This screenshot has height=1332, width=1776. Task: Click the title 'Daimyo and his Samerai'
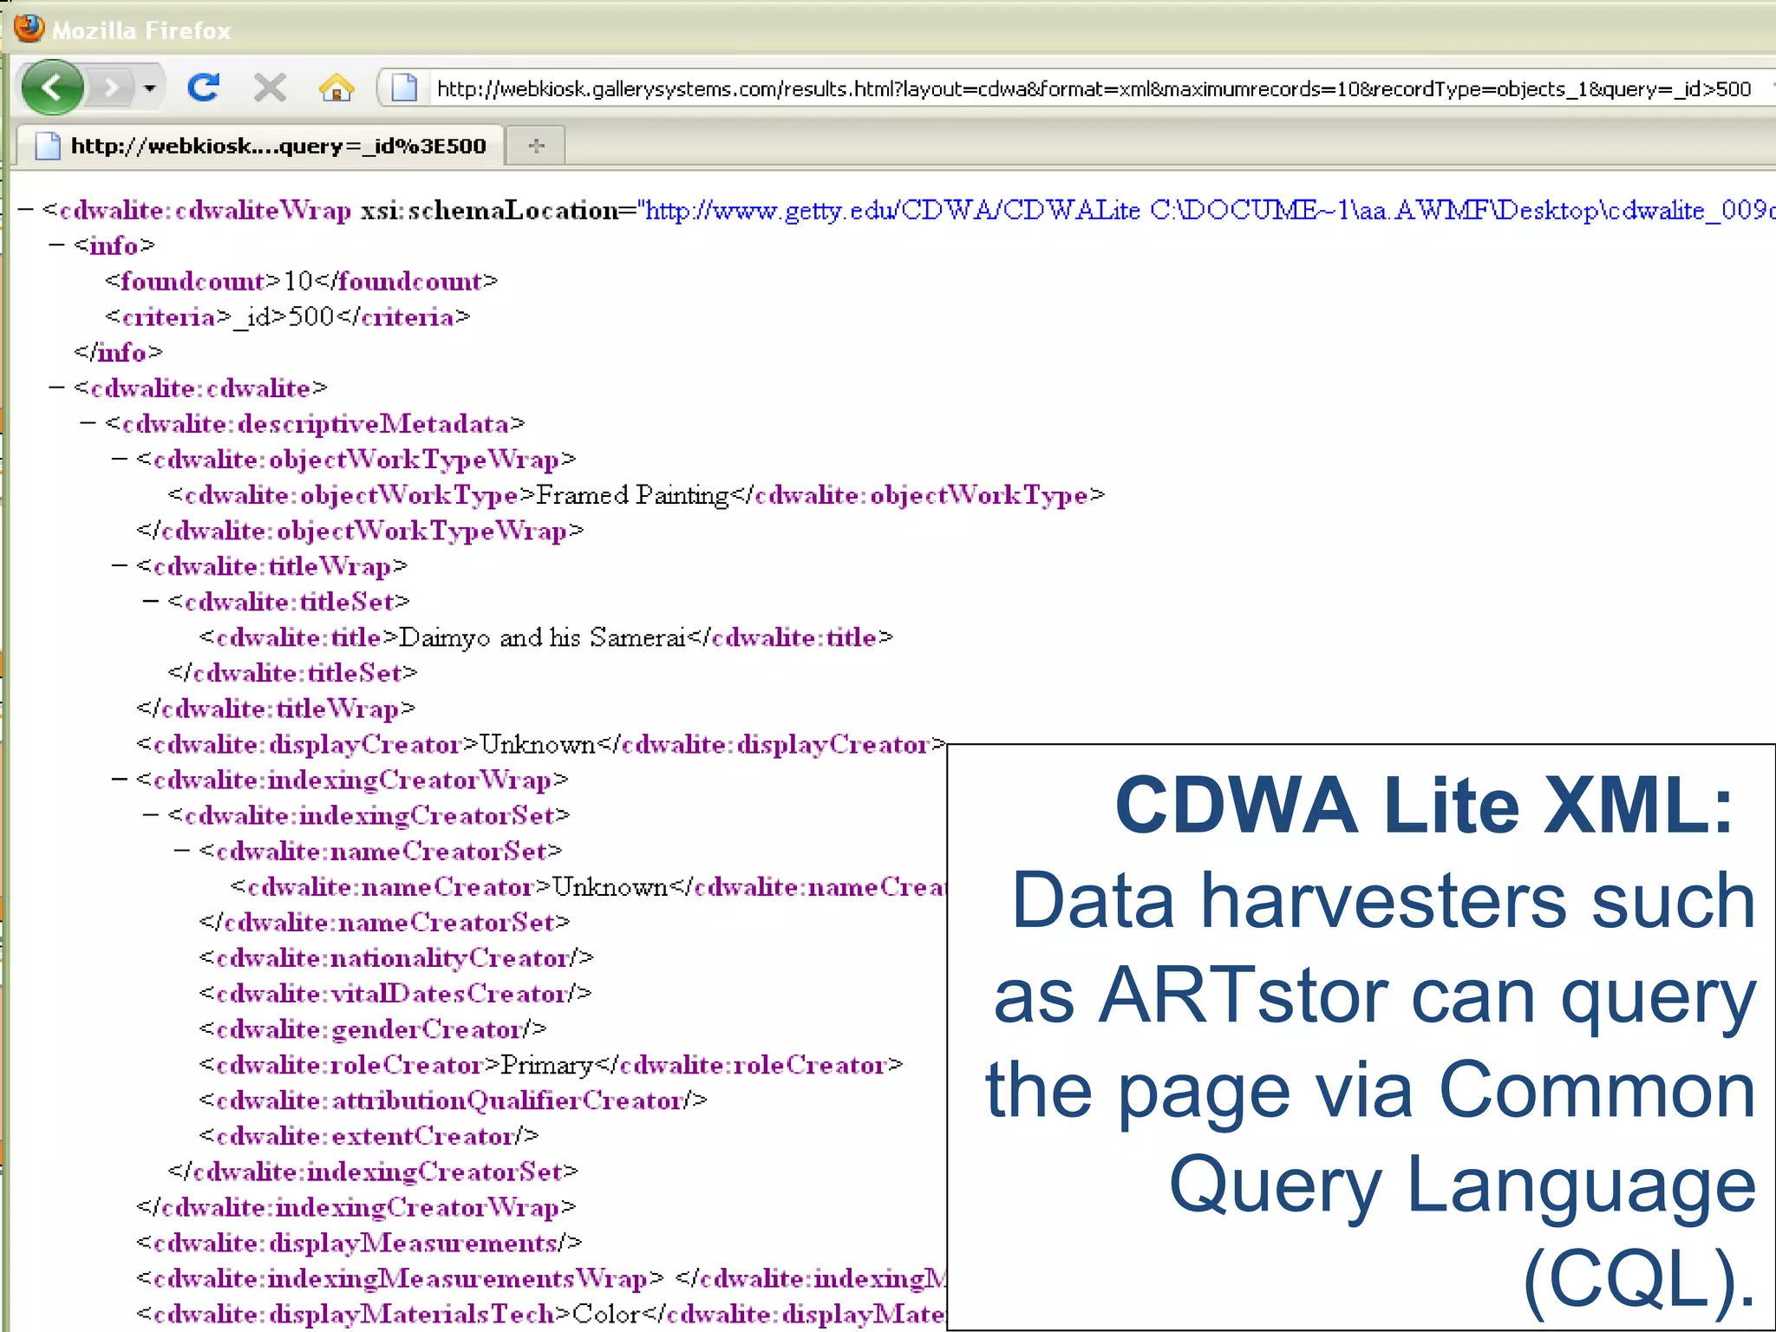coord(543,637)
